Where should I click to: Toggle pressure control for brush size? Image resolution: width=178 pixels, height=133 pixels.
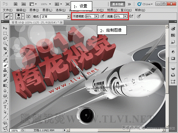coord(139,16)
